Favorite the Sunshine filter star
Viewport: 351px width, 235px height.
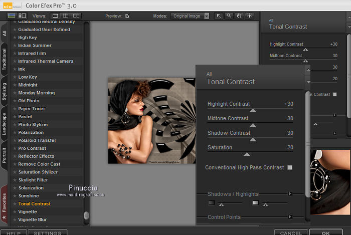coord(15,196)
